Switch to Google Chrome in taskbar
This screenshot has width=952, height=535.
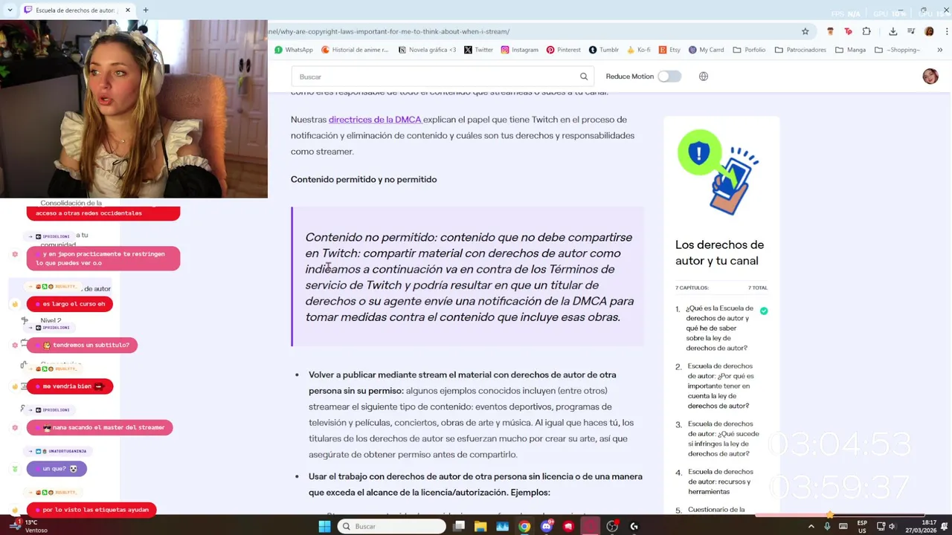coord(524,526)
